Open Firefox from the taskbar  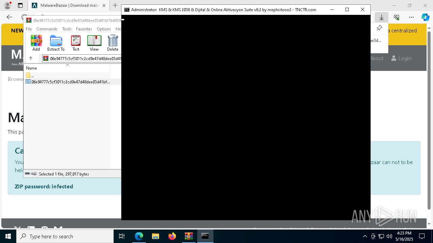(172, 236)
